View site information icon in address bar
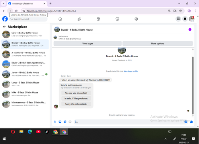Image resolution: width=199 pixels, height=144 pixels. point(23,11)
